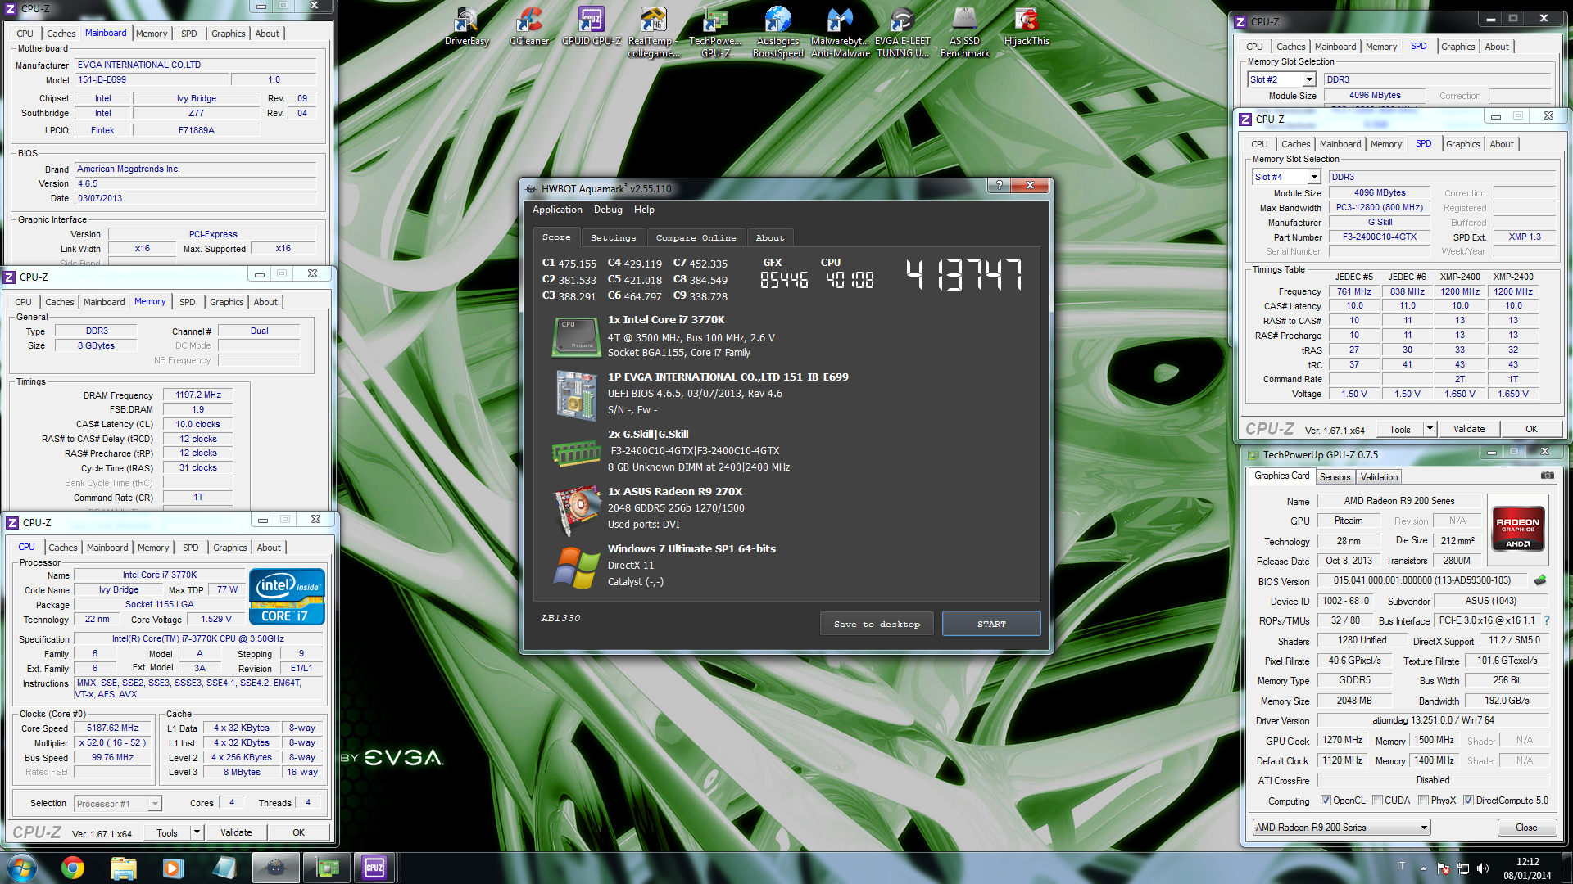Click the IT language indicator
The image size is (1573, 884).
[1400, 866]
